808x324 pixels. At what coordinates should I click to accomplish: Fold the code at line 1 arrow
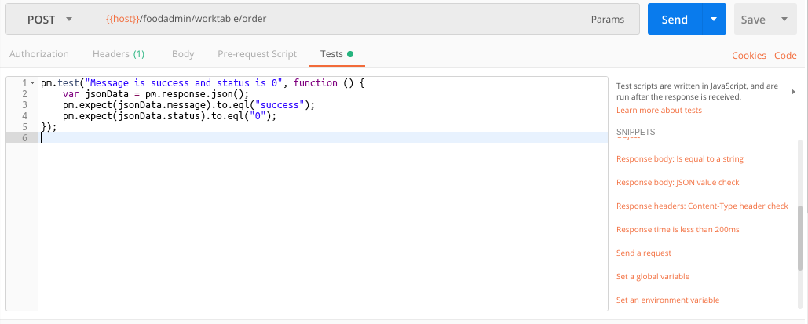(x=31, y=83)
